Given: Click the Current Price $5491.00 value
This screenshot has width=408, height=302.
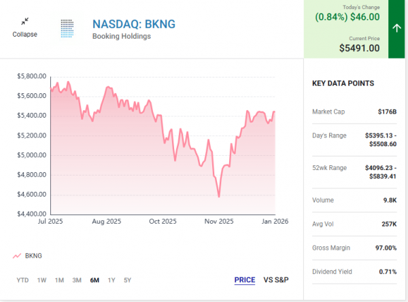Looking at the screenshot, I should coord(360,48).
